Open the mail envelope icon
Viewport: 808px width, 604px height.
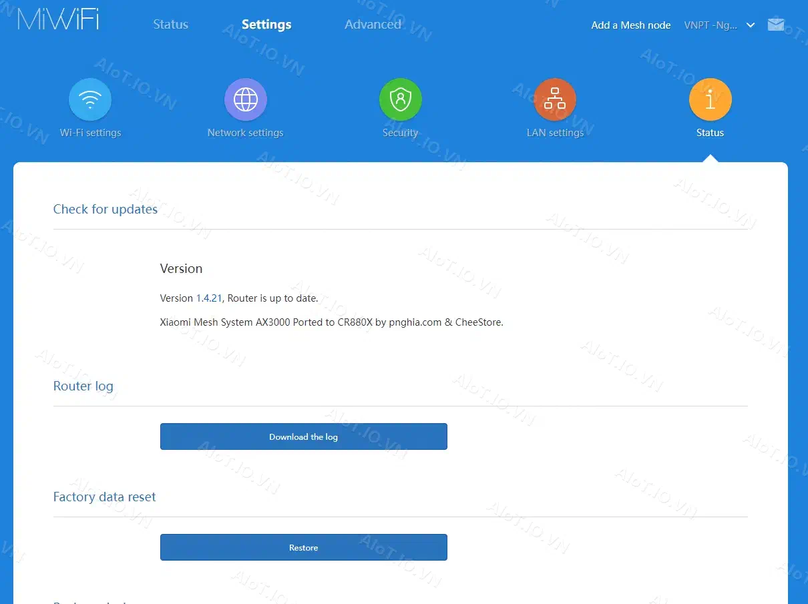[x=776, y=25]
